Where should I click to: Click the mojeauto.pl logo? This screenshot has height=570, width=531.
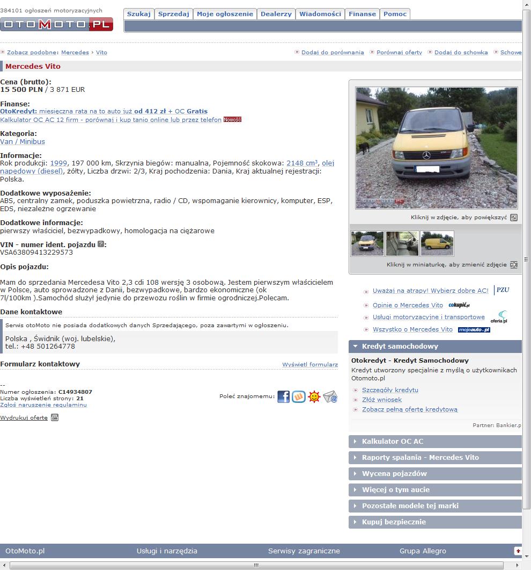[474, 330]
